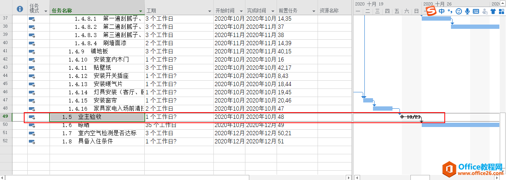Click the Gantt horizontal scrollbar right arrow

(x=497, y=177)
